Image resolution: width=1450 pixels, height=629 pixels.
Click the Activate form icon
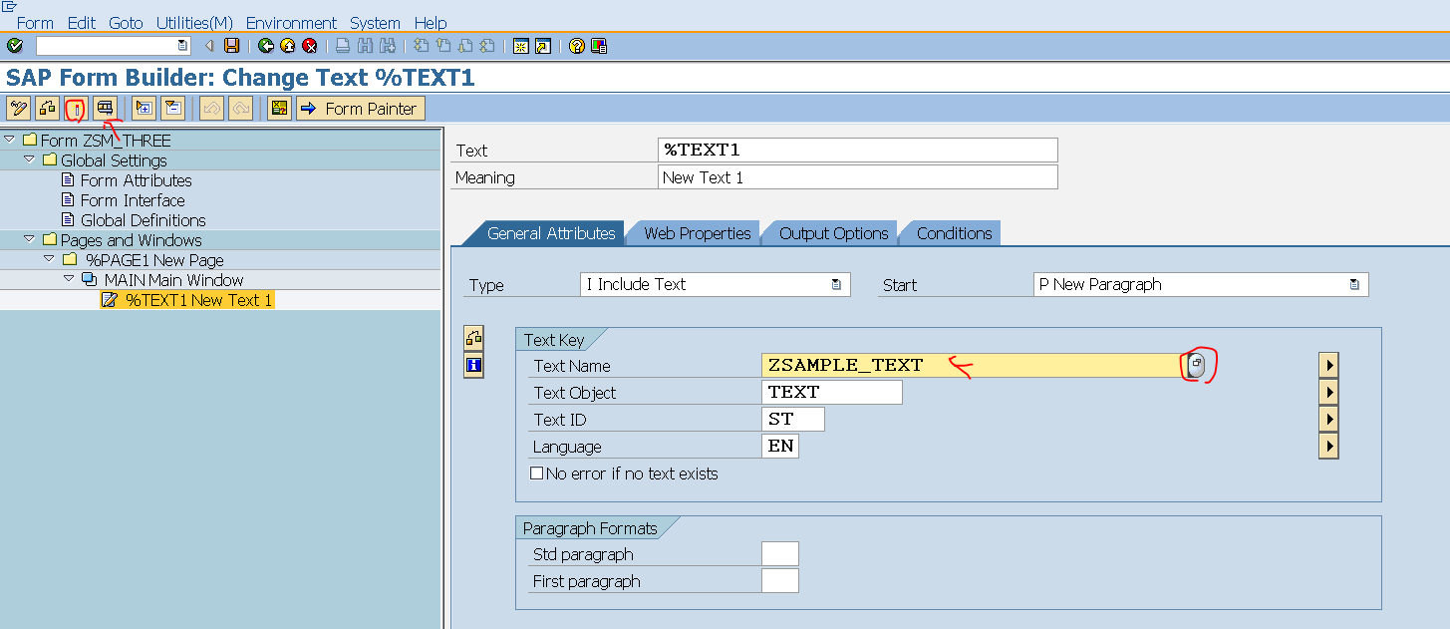[x=76, y=108]
